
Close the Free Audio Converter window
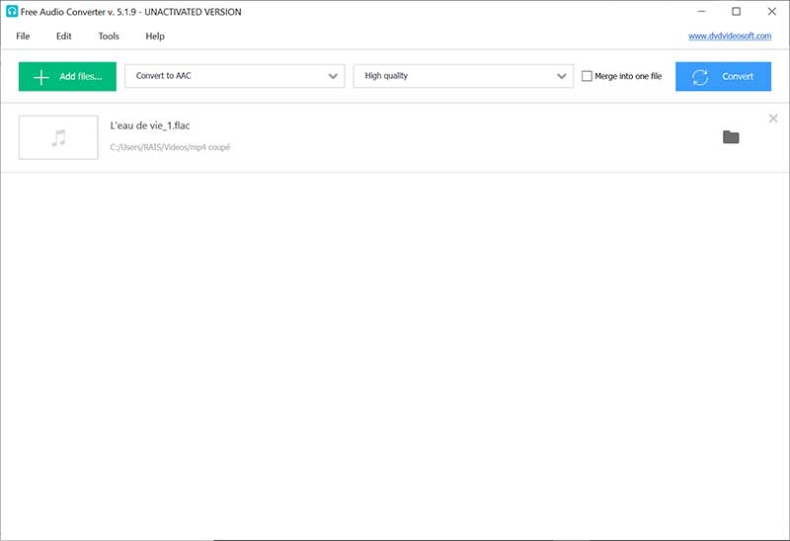click(771, 11)
